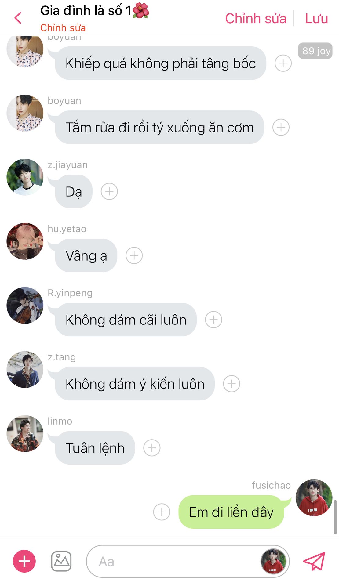339x586 pixels.
Task: Click Chỉnh sửa in top right header
Action: (x=256, y=18)
